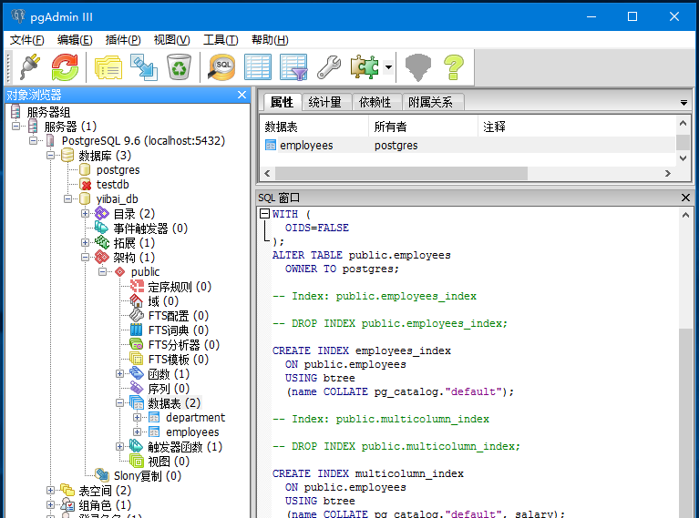The width and height of the screenshot is (699, 518).
Task: Open the 插件(P) menu
Action: point(123,40)
